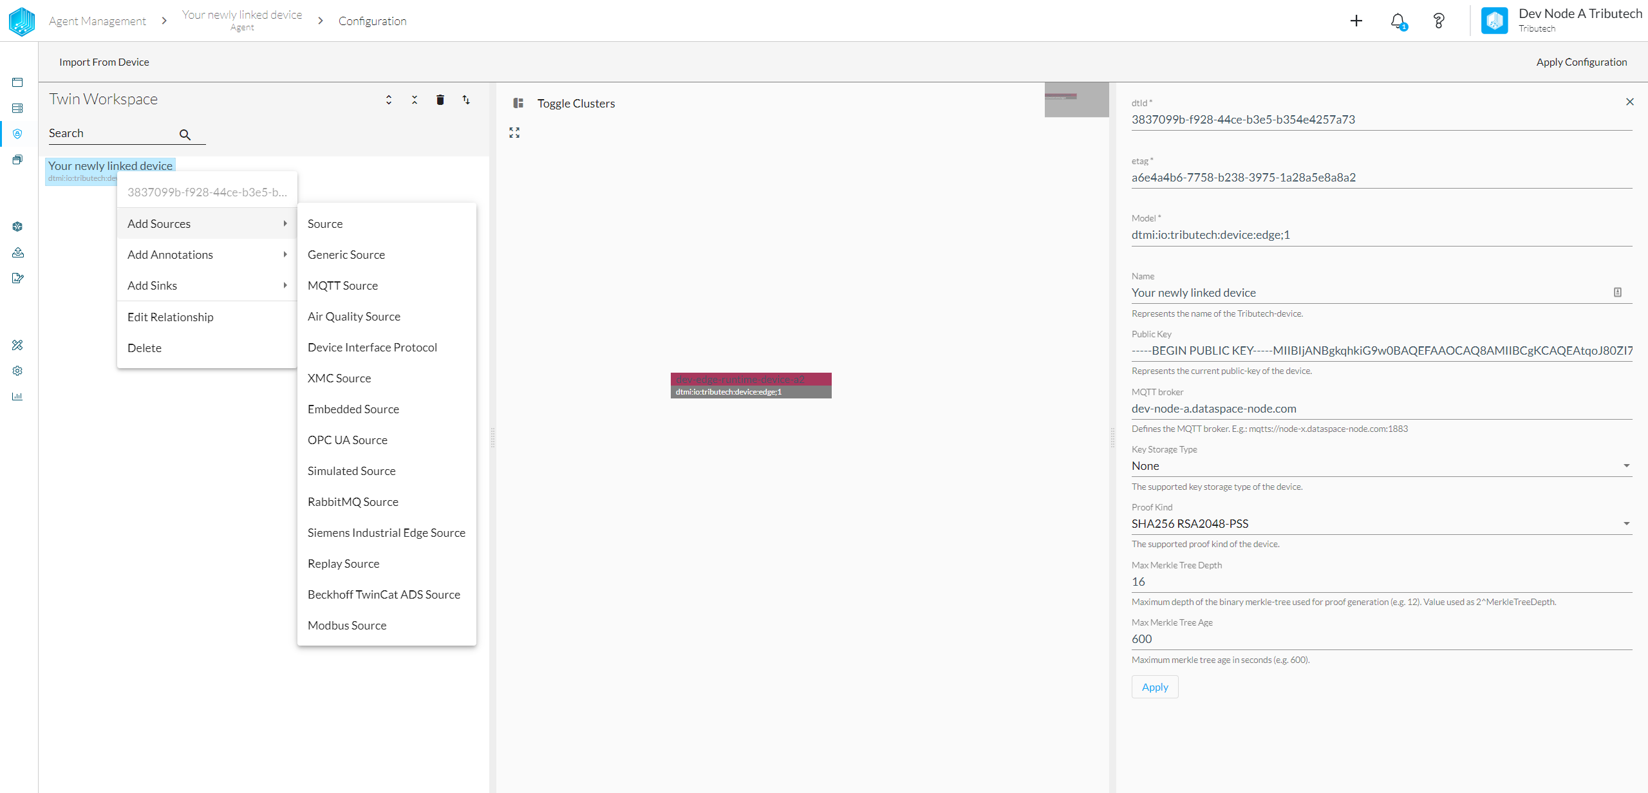
Task: Select RabbitMQ Source
Action: pos(387,502)
